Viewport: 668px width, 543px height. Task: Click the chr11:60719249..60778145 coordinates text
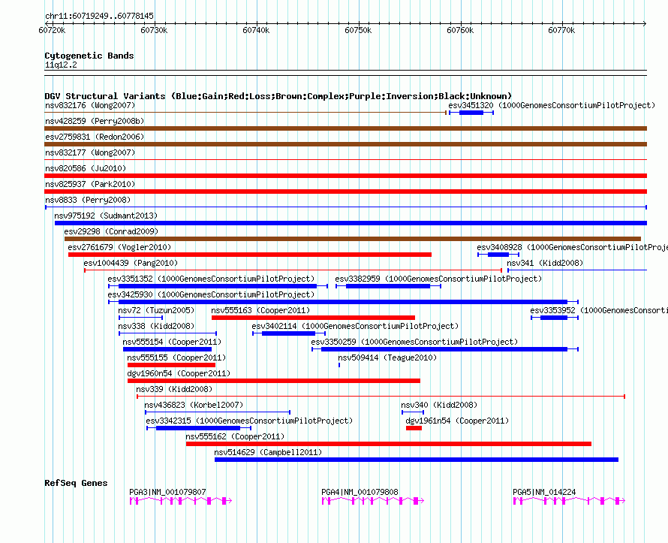pos(99,16)
